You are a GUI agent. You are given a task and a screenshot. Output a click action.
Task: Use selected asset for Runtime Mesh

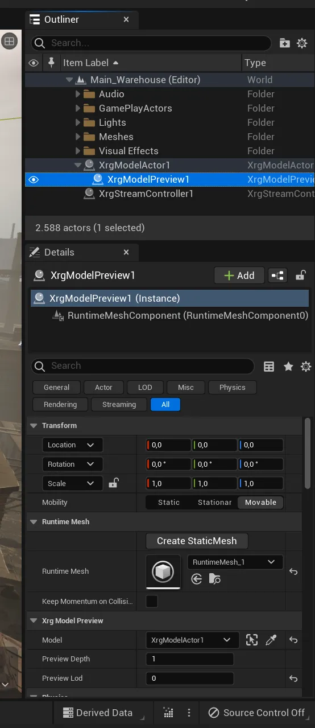click(x=197, y=579)
